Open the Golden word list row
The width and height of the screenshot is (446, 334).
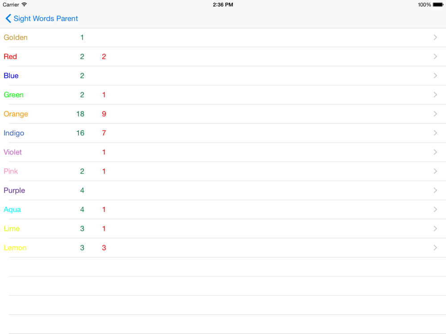[x=223, y=37]
